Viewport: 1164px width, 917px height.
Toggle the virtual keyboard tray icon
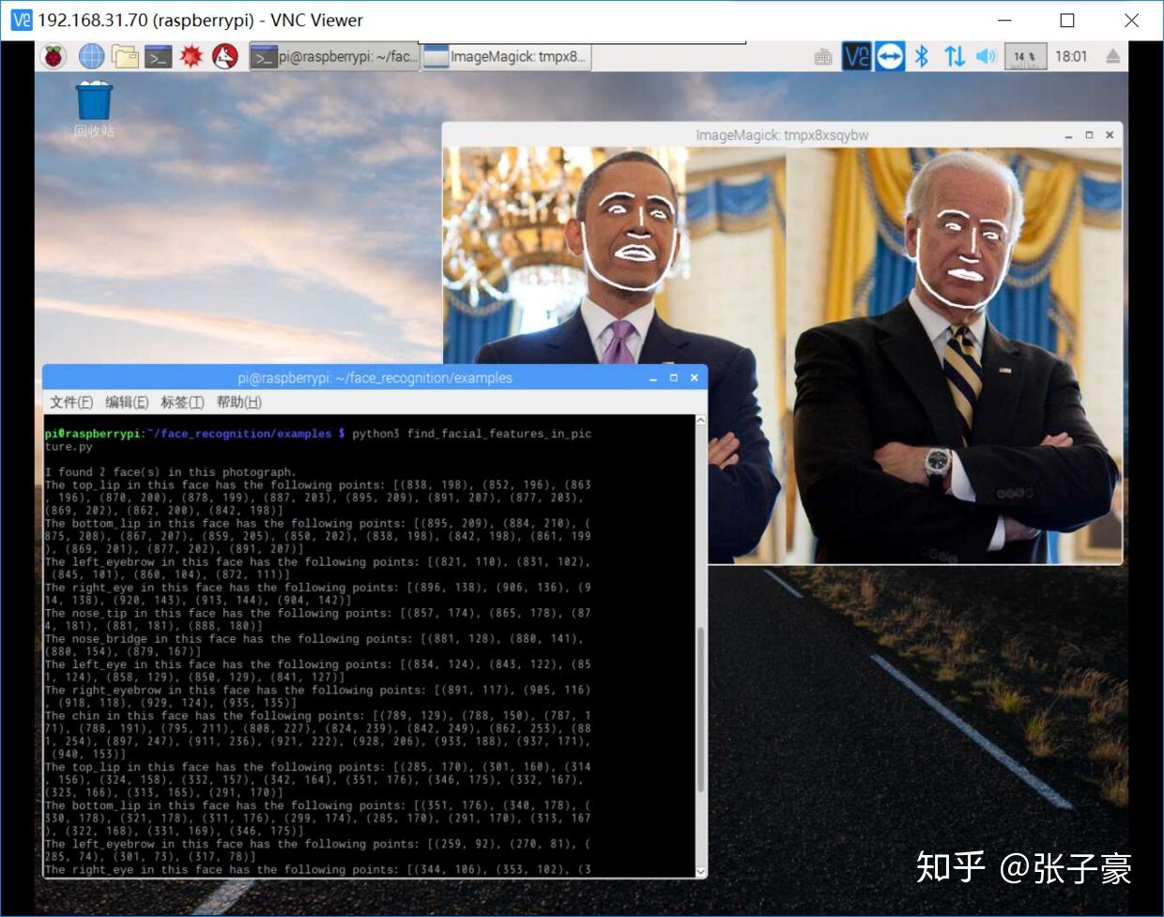822,56
